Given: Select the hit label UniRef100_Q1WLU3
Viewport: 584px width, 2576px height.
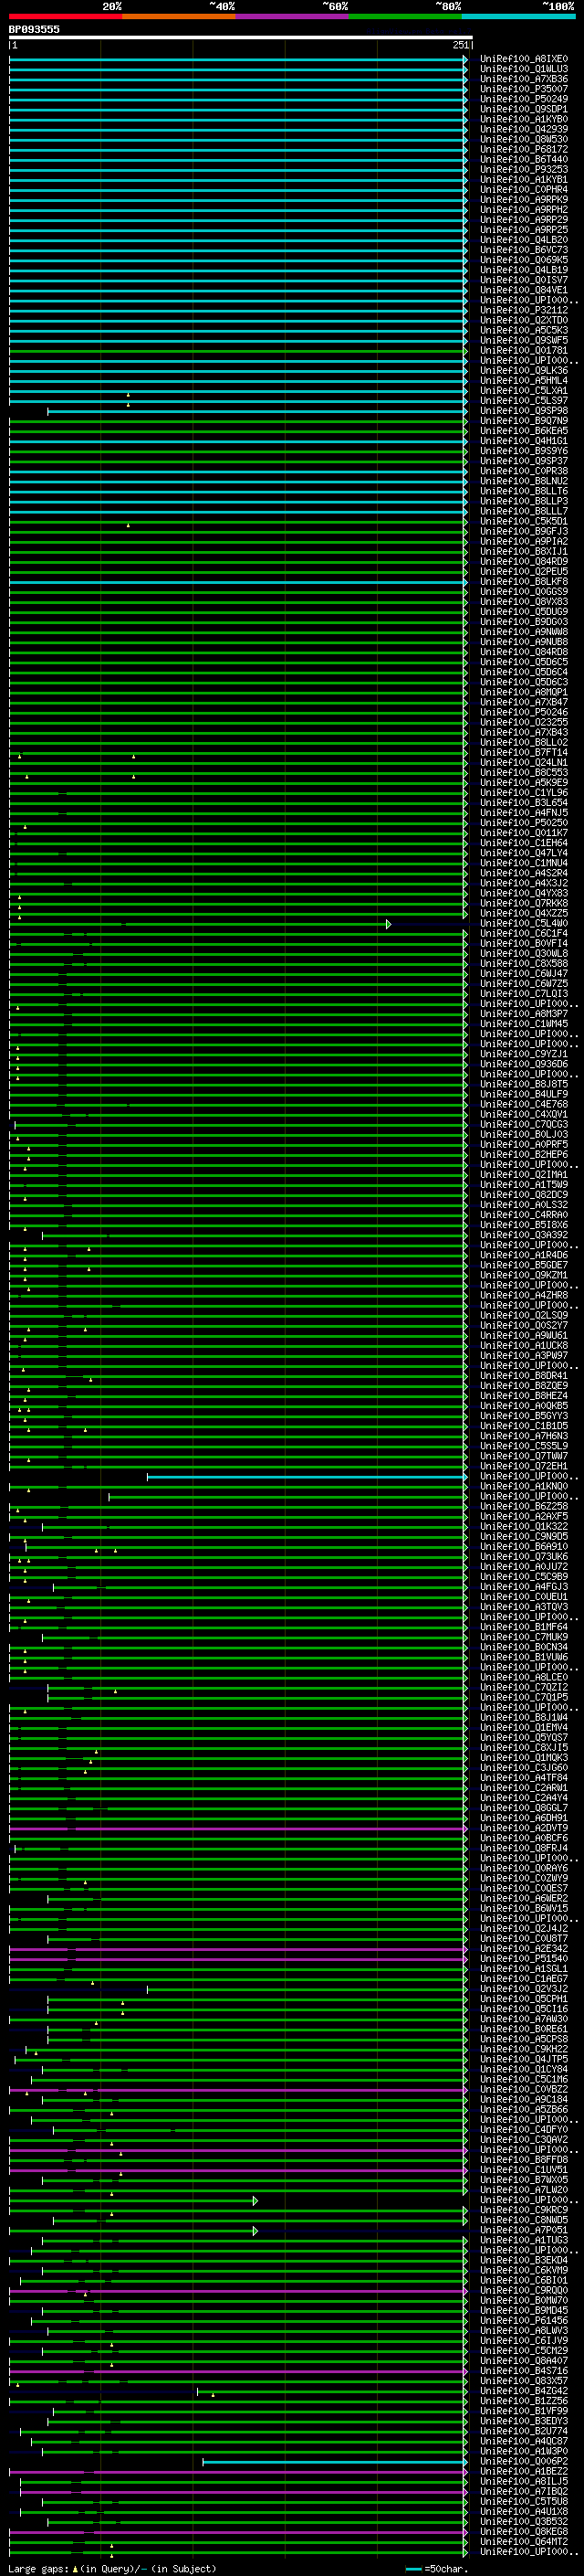Looking at the screenshot, I should 524,69.
